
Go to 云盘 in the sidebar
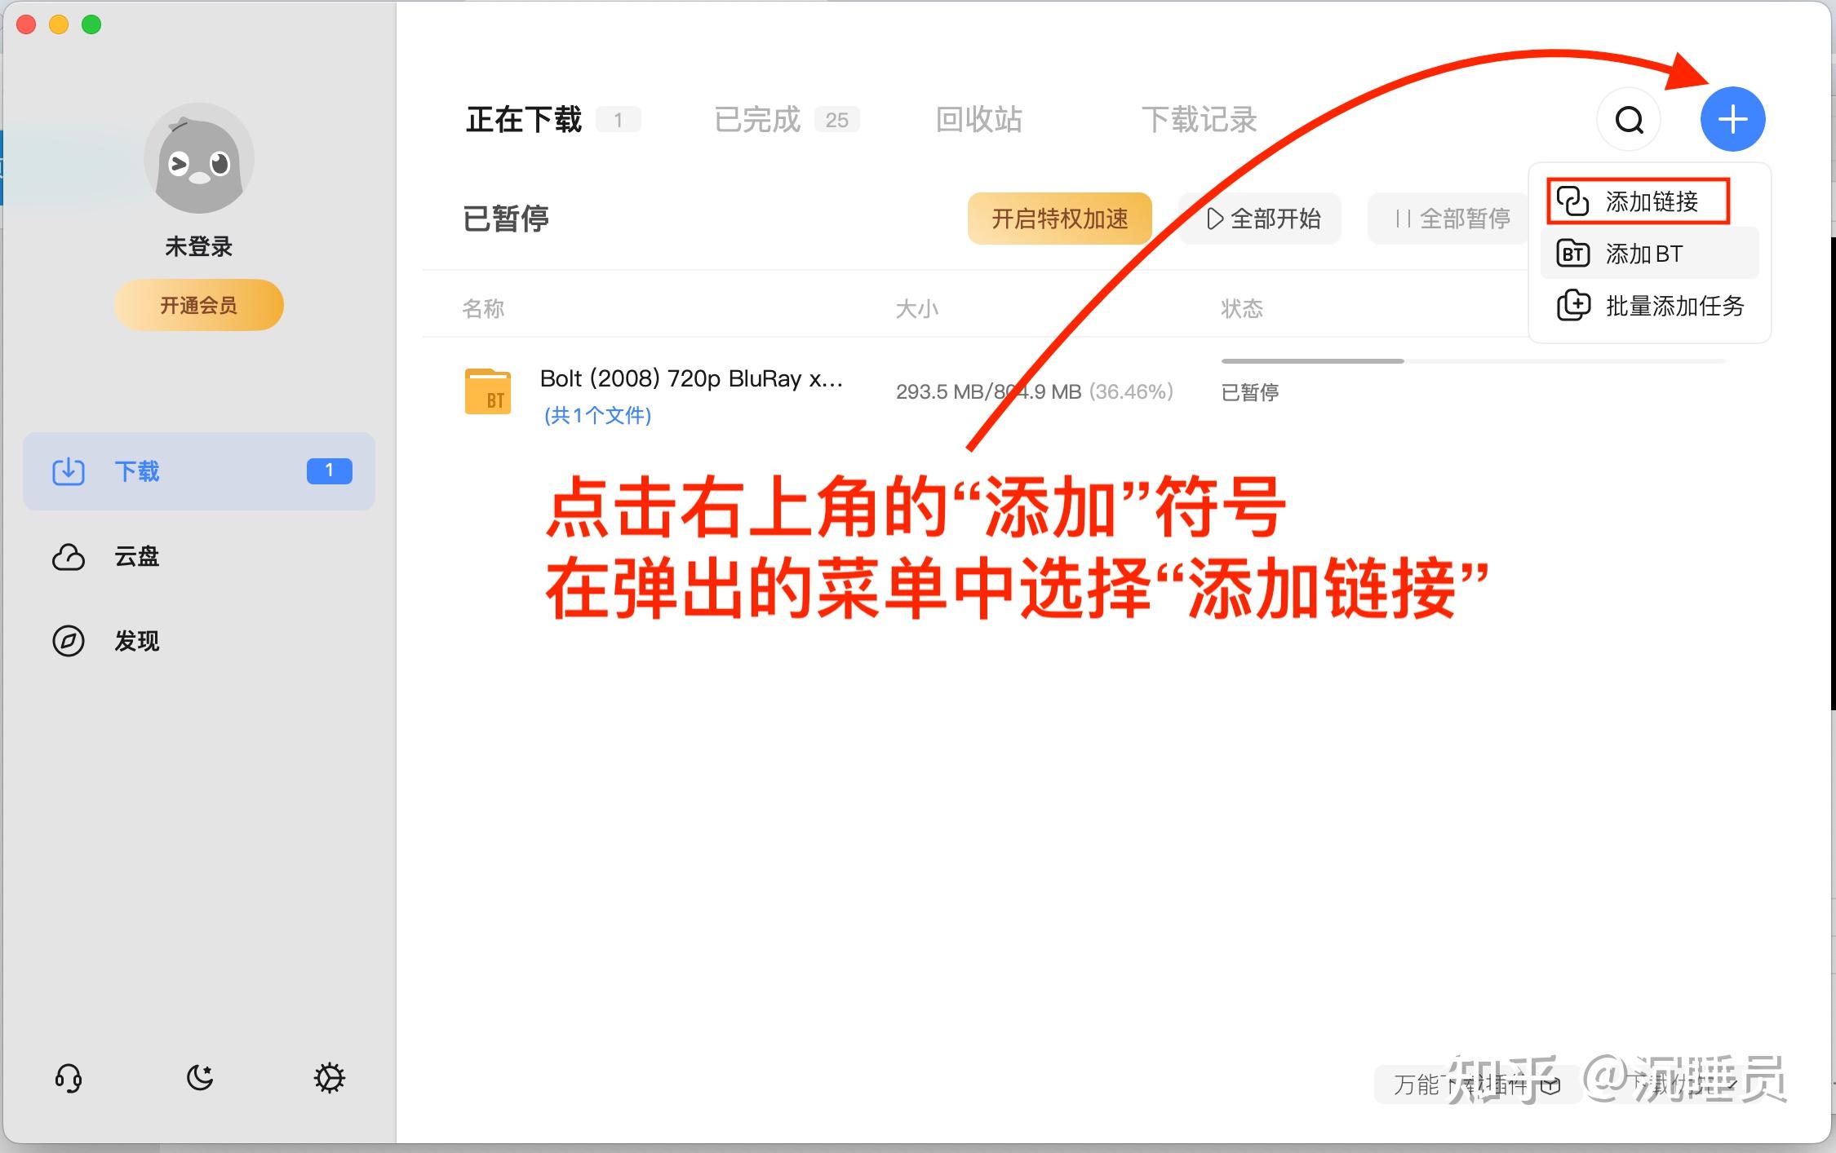click(199, 557)
